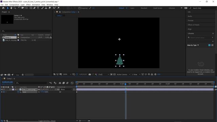Viewport: 217px width, 122px height.
Task: Enable the Snapping checkbox
Action: [79, 8]
